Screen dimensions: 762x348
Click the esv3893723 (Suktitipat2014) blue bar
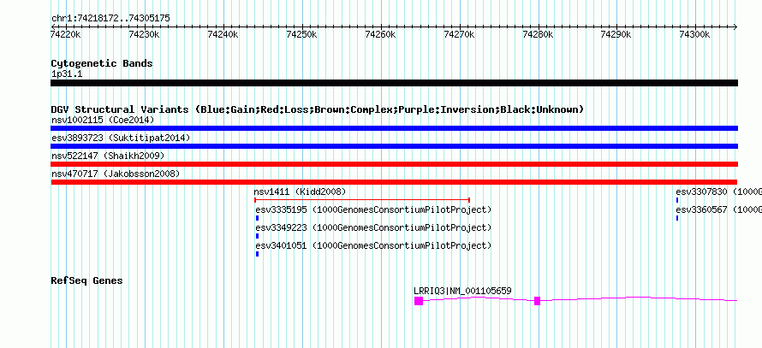(x=394, y=146)
